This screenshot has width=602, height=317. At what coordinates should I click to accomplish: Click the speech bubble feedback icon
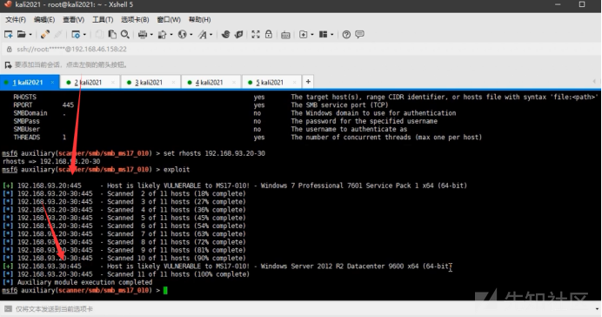click(360, 35)
